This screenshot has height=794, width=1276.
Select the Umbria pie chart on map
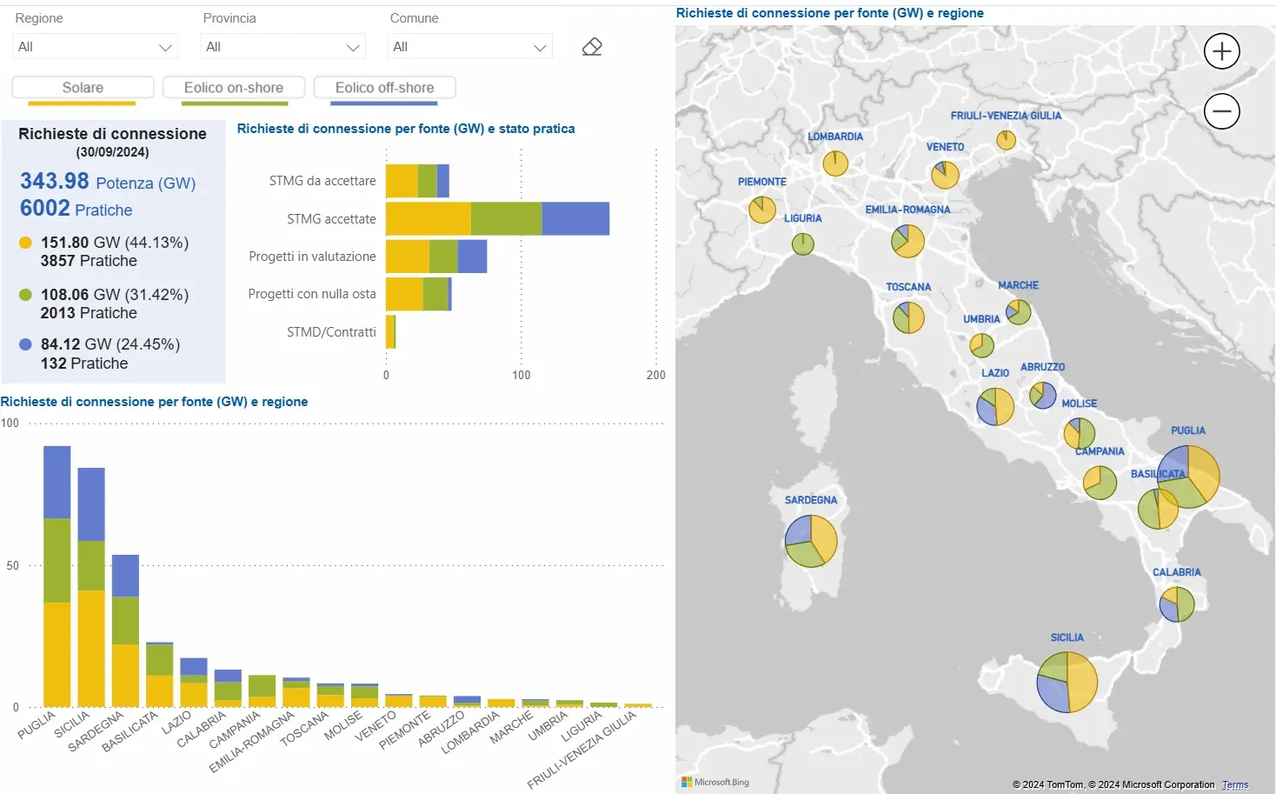[981, 345]
